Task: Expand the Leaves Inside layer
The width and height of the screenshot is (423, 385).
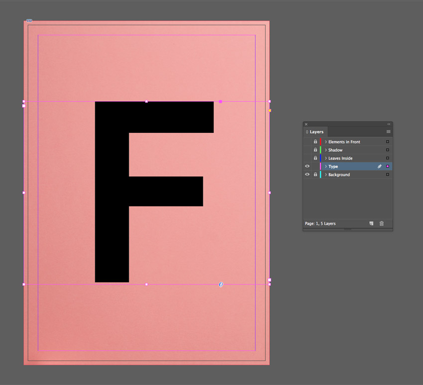Action: (325, 158)
